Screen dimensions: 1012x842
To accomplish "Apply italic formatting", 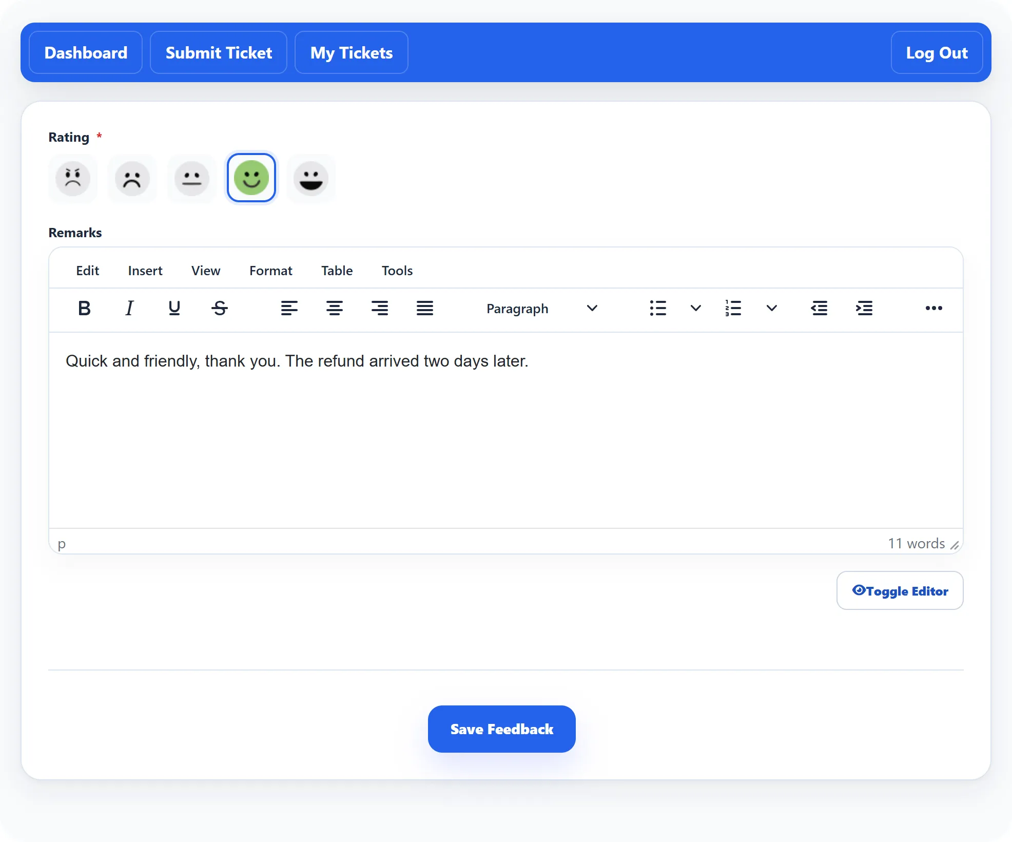I will pos(129,308).
